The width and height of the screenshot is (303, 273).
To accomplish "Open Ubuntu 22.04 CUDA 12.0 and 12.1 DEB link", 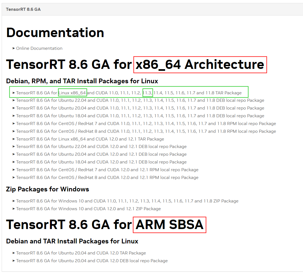I will coord(101,147).
